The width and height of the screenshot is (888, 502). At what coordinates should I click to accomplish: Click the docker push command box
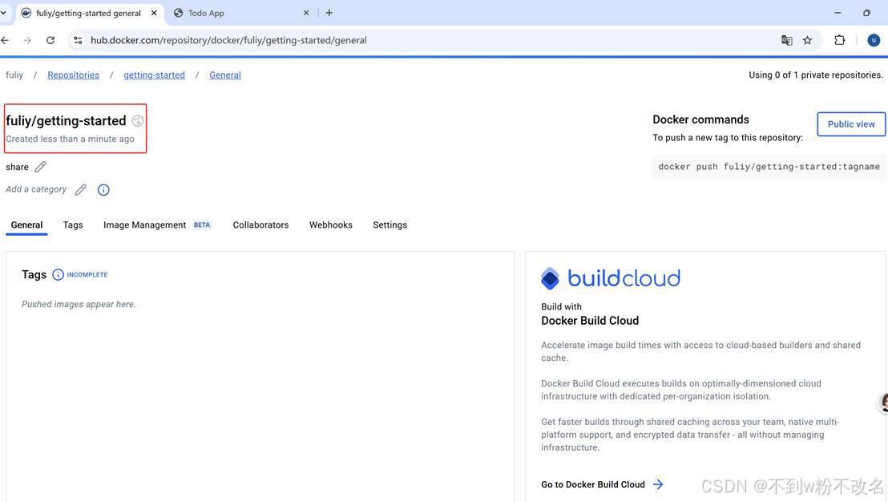(x=769, y=167)
